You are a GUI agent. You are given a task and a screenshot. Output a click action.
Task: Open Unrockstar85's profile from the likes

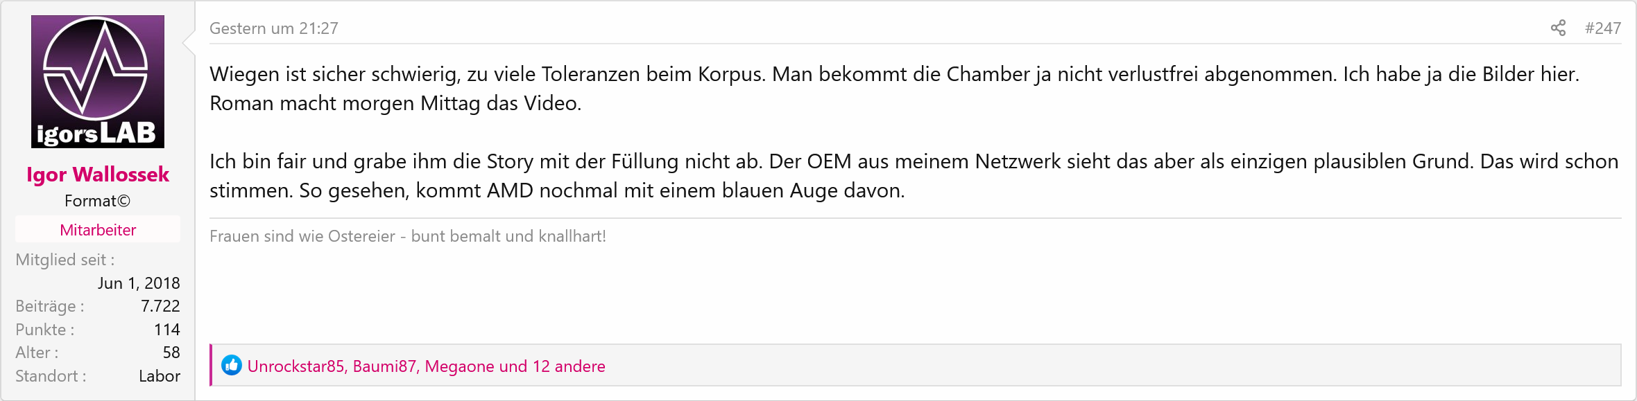tap(296, 366)
